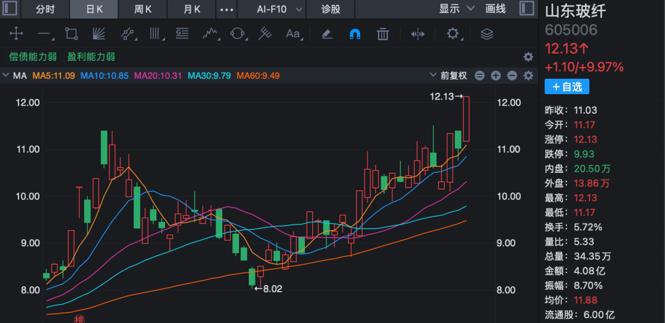The height and width of the screenshot is (323, 665).
Task: Delete drawings with the trash icon
Action: [x=383, y=34]
